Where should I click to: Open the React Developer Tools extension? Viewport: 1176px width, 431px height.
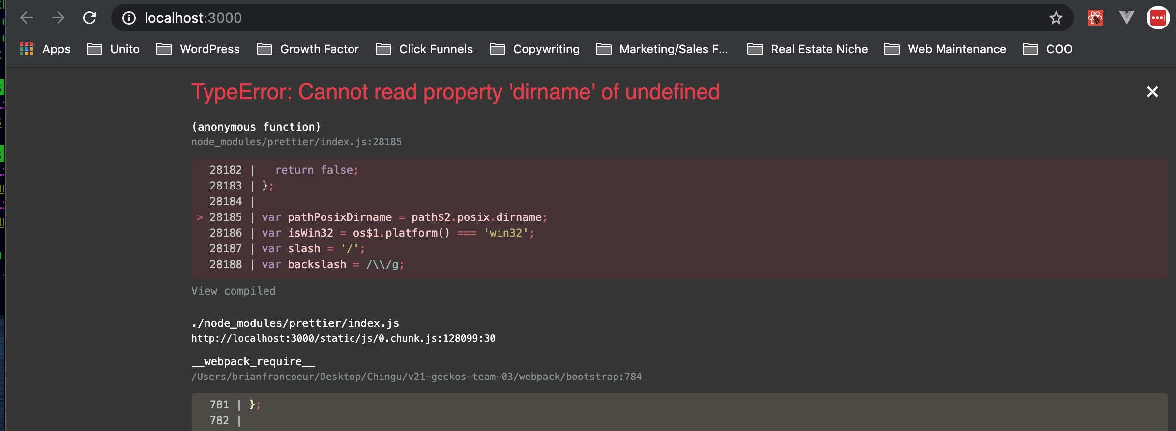point(1095,18)
